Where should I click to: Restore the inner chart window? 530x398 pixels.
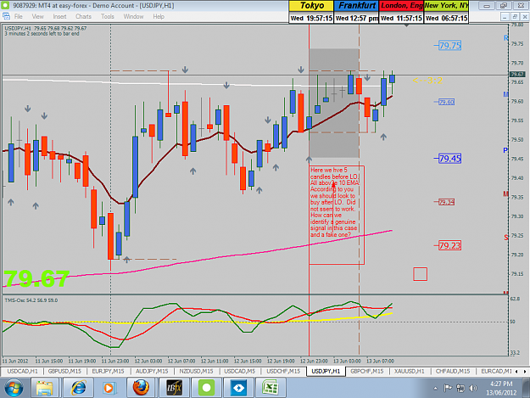[515, 16]
